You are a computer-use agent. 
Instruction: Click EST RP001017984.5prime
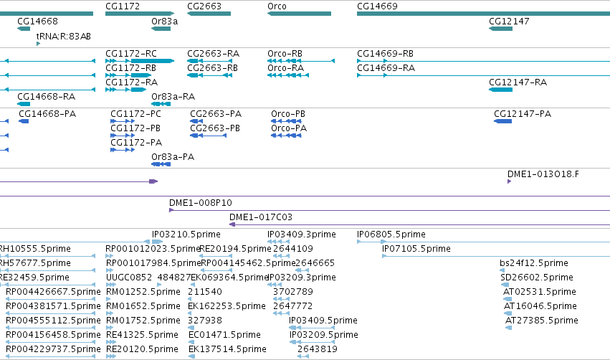pyautogui.click(x=153, y=263)
